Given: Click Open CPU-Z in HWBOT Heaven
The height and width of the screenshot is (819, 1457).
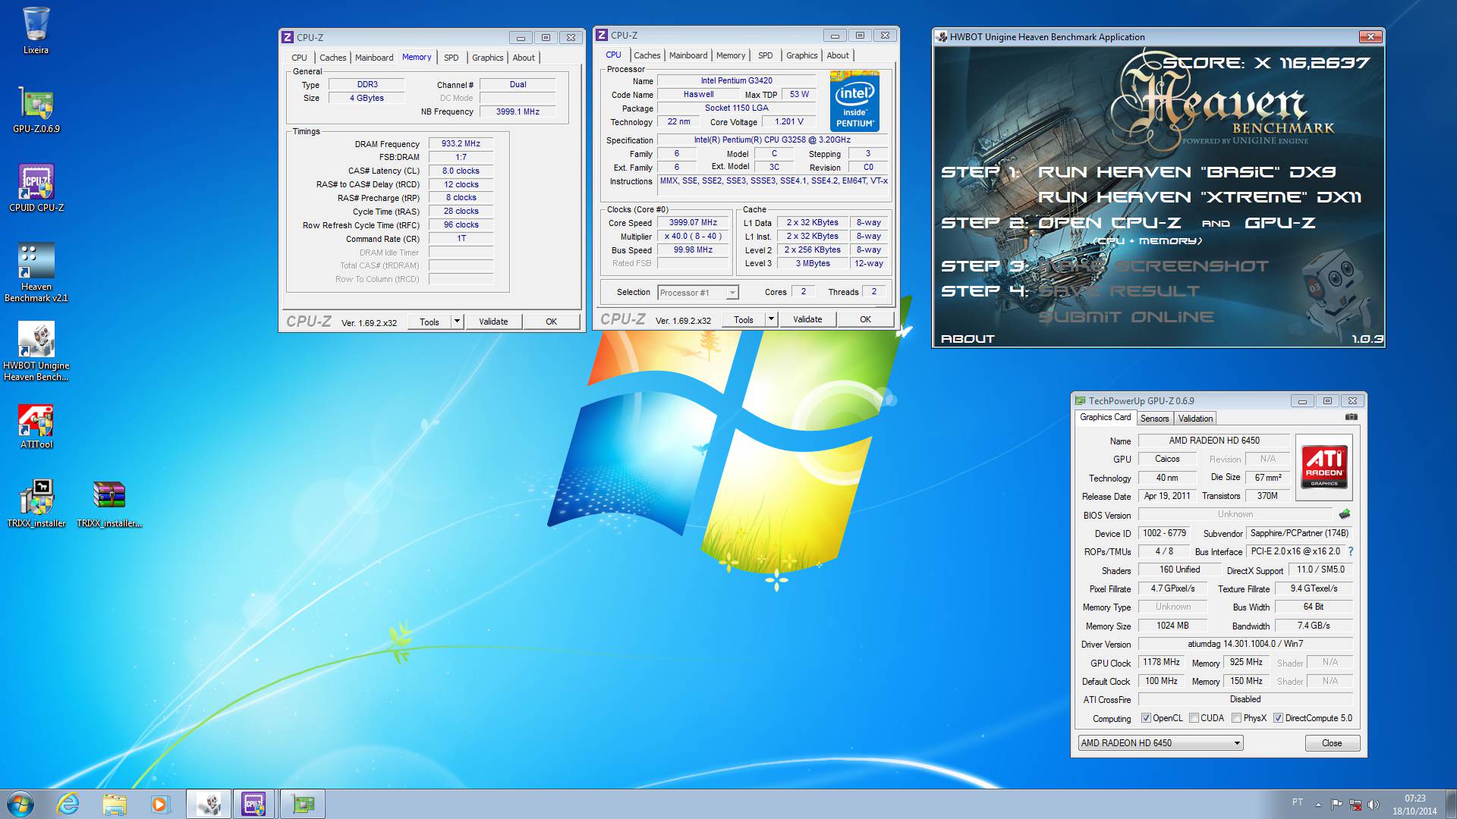Looking at the screenshot, I should (x=1109, y=223).
